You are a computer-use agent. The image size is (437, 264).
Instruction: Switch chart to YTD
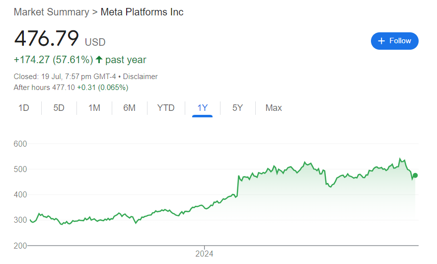click(x=166, y=108)
